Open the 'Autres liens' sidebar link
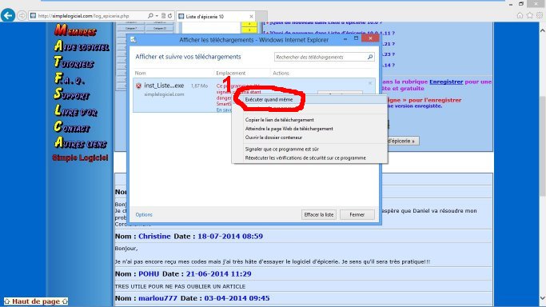 coord(81,142)
